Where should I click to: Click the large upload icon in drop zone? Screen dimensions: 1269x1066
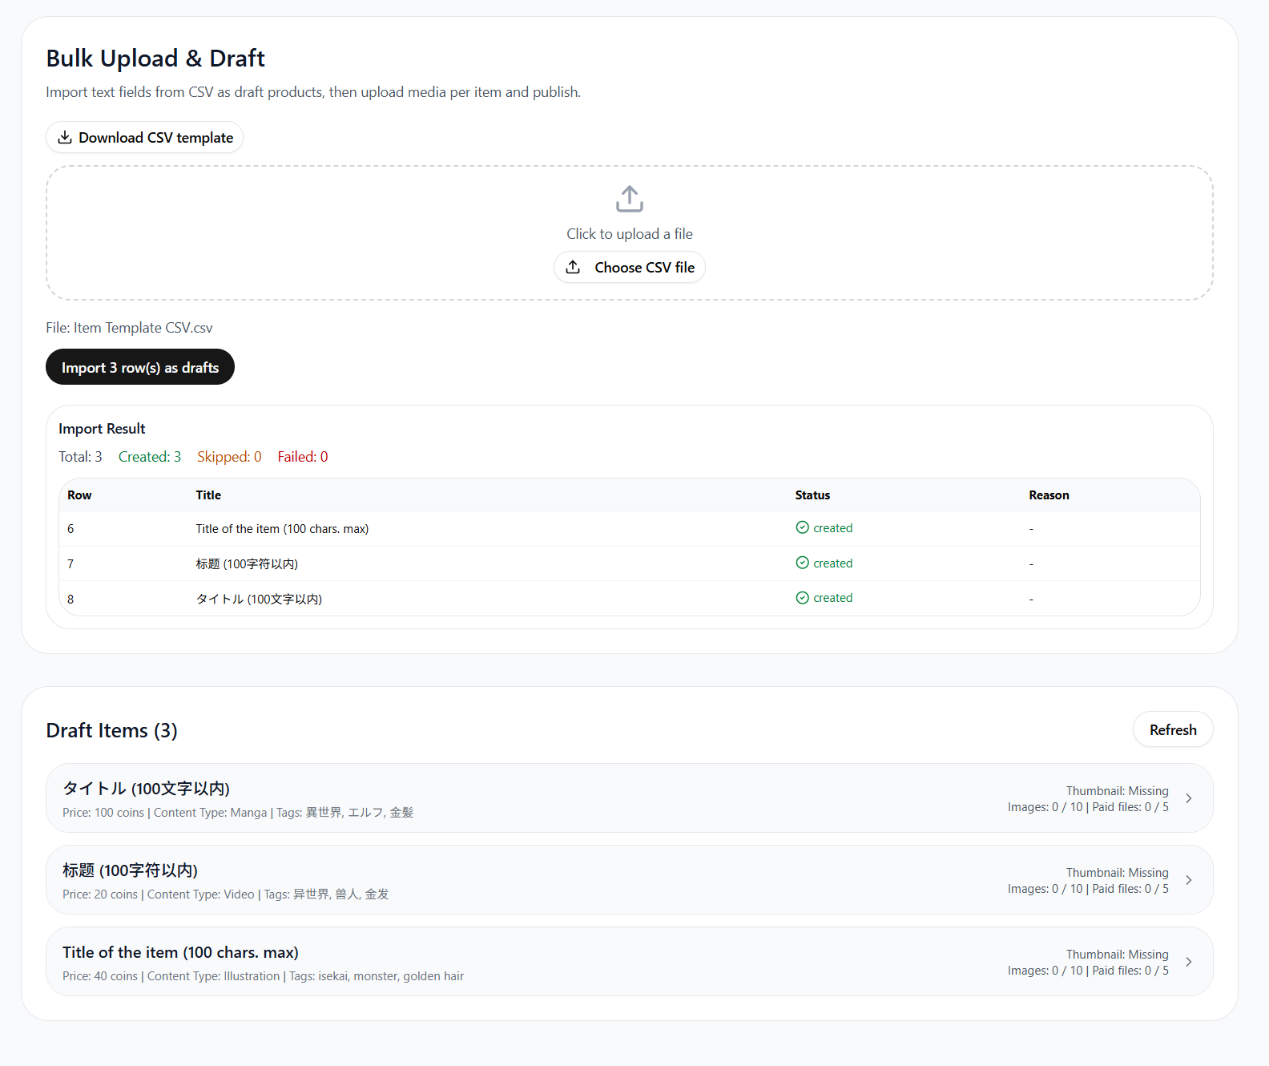tap(630, 199)
